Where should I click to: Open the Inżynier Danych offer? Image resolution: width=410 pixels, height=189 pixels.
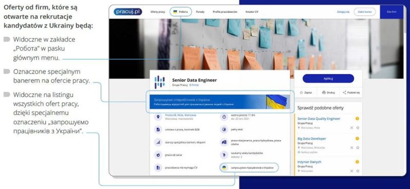(310, 162)
